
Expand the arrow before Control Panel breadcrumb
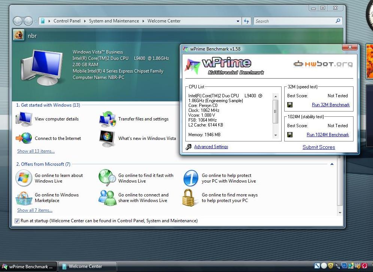(49, 21)
